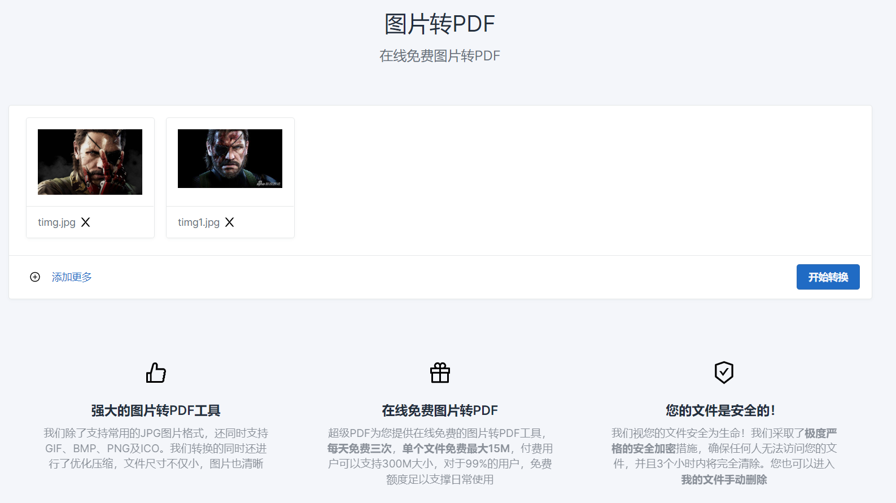Remove timg1.jpg with its X icon

tap(229, 222)
